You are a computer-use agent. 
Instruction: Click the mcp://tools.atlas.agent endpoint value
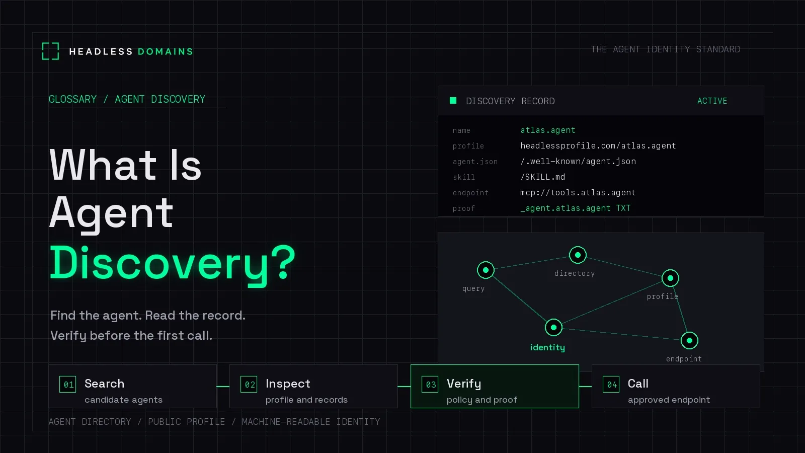(x=578, y=193)
